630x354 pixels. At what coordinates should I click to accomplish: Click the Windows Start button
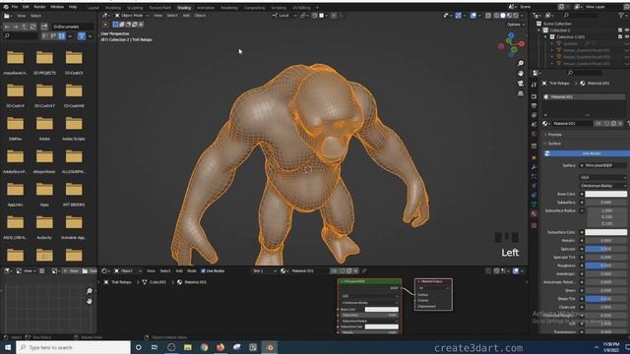[x=8, y=347]
